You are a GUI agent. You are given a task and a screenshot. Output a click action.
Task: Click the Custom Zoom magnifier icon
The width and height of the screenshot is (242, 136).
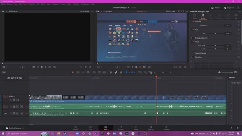click(150, 72)
